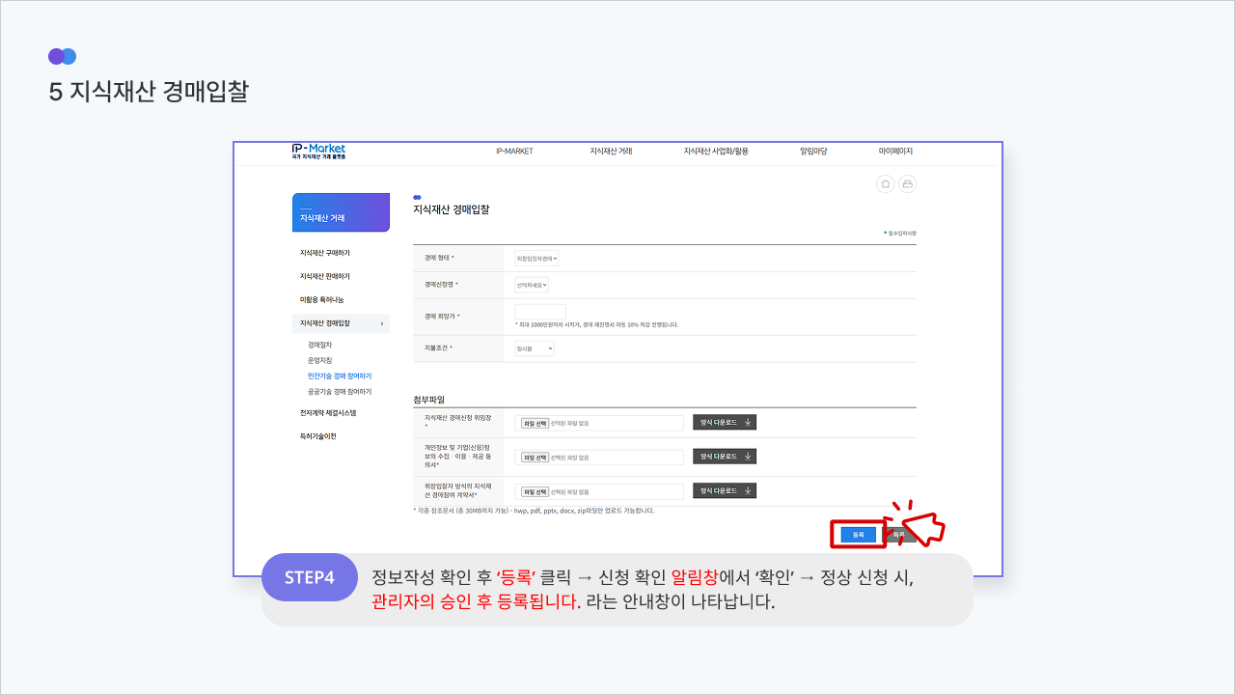Image resolution: width=1235 pixels, height=695 pixels.
Task: Click 파일 선택 for 지식재산 경매신청 위임장
Action: [535, 423]
